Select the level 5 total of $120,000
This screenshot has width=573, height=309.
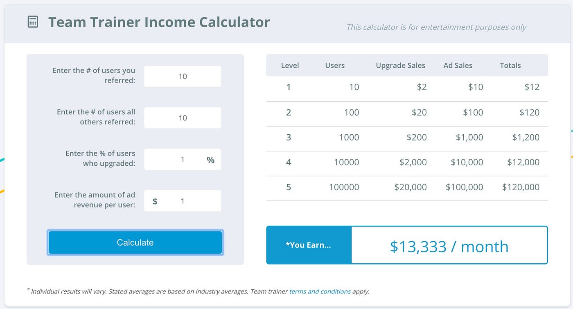(x=521, y=187)
